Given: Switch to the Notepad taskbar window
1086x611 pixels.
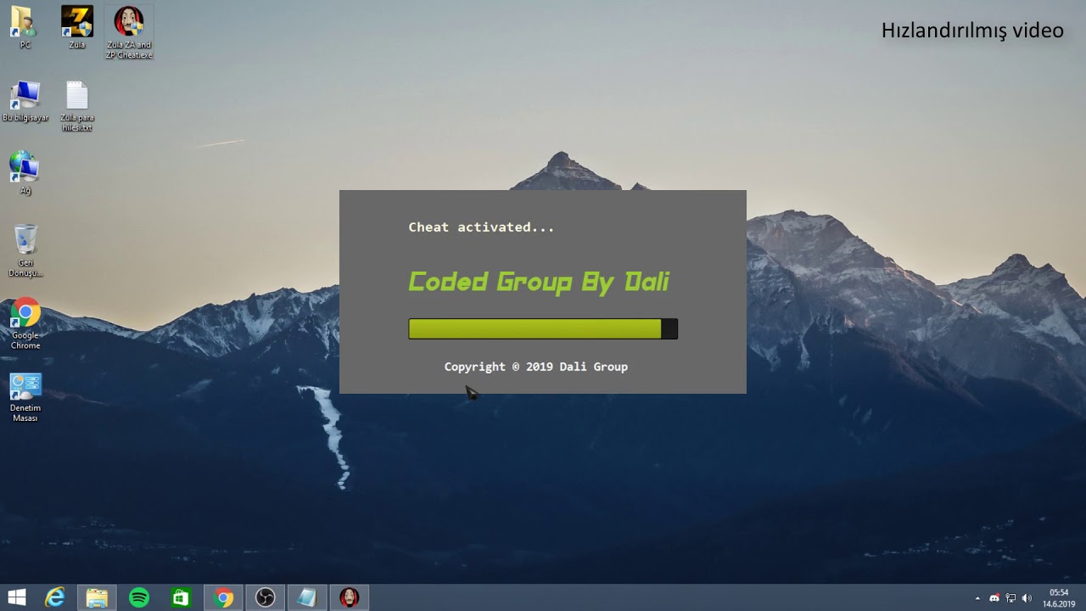Looking at the screenshot, I should [x=307, y=597].
